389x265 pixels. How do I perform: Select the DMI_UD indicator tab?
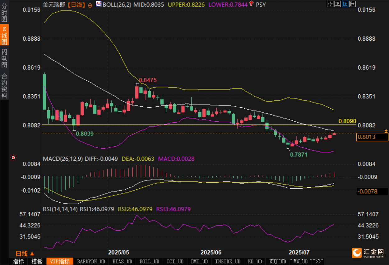pos(199,261)
